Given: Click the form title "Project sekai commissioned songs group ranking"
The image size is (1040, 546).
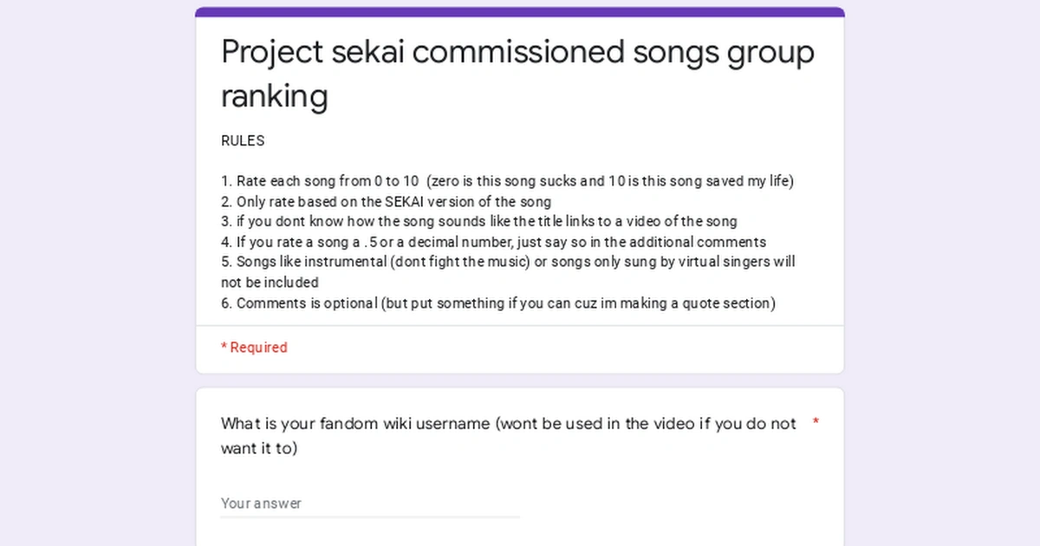Looking at the screenshot, I should [517, 74].
